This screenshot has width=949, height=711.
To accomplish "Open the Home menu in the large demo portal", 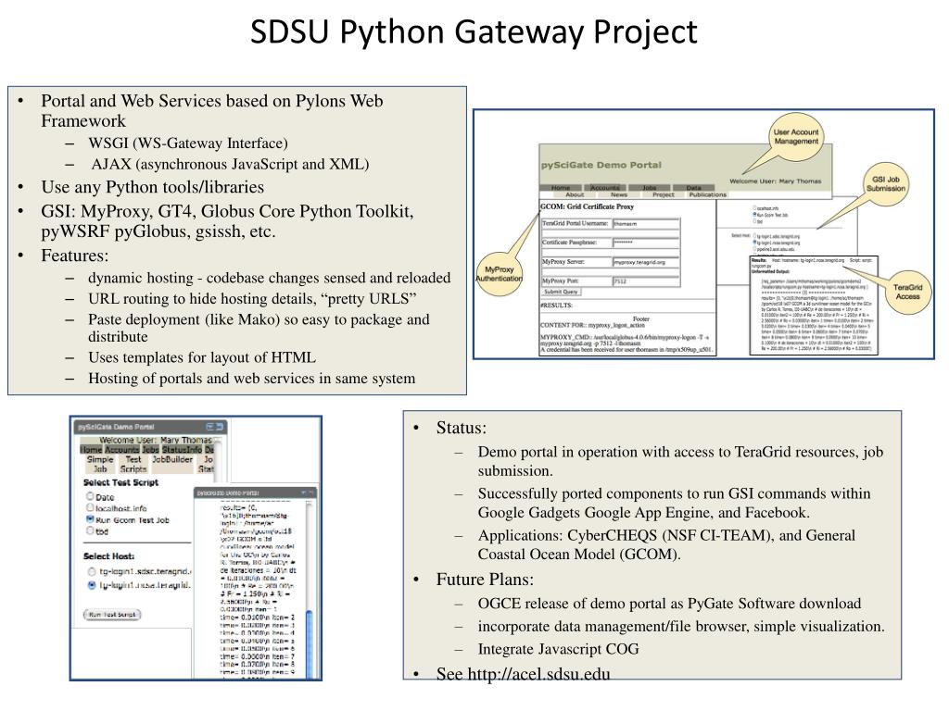I will coord(561,188).
